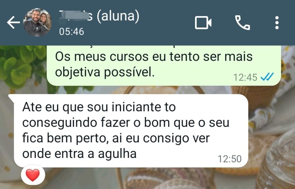Open the three-dot more options menu
Image resolution: width=295 pixels, height=189 pixels.
click(x=277, y=22)
